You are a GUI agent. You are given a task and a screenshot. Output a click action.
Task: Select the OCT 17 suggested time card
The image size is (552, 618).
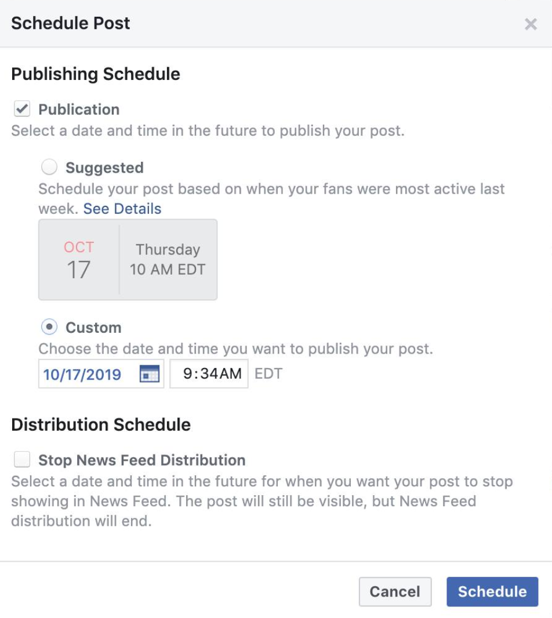128,260
